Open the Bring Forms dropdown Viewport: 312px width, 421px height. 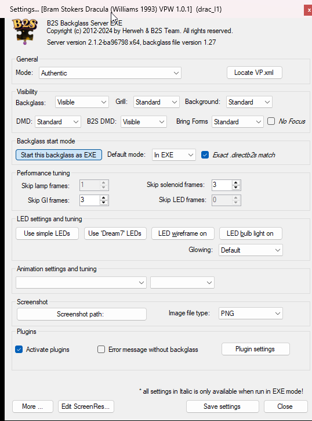[238, 122]
